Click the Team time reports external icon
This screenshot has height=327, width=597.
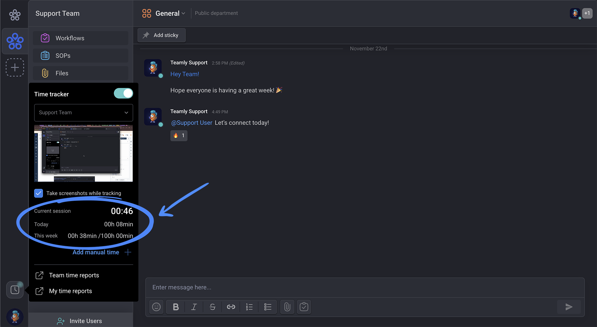[39, 275]
